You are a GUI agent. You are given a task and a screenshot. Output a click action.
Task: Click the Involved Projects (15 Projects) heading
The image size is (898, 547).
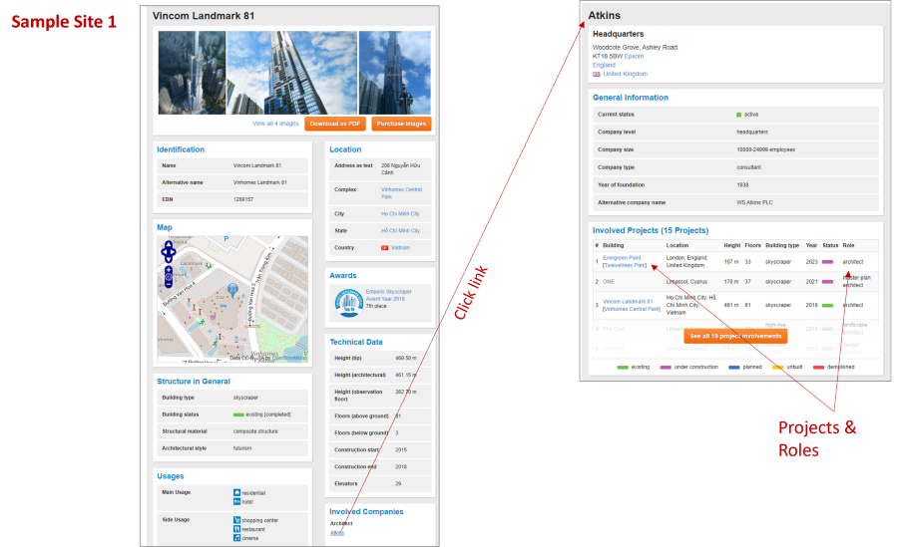point(650,230)
